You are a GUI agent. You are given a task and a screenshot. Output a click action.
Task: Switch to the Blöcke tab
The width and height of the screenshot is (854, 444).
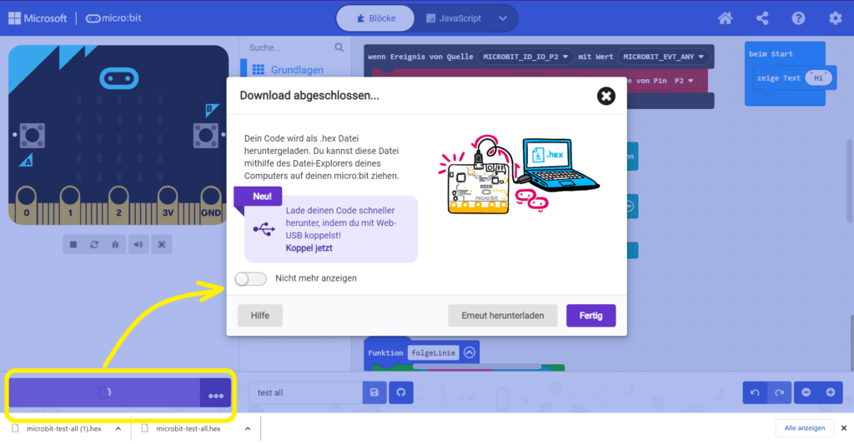coord(375,18)
